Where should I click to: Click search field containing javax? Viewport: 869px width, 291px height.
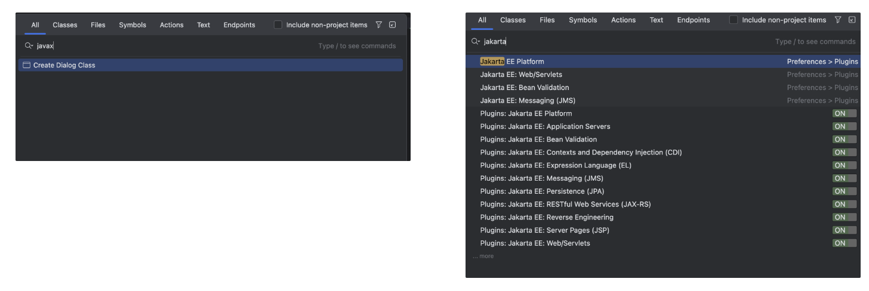point(212,45)
